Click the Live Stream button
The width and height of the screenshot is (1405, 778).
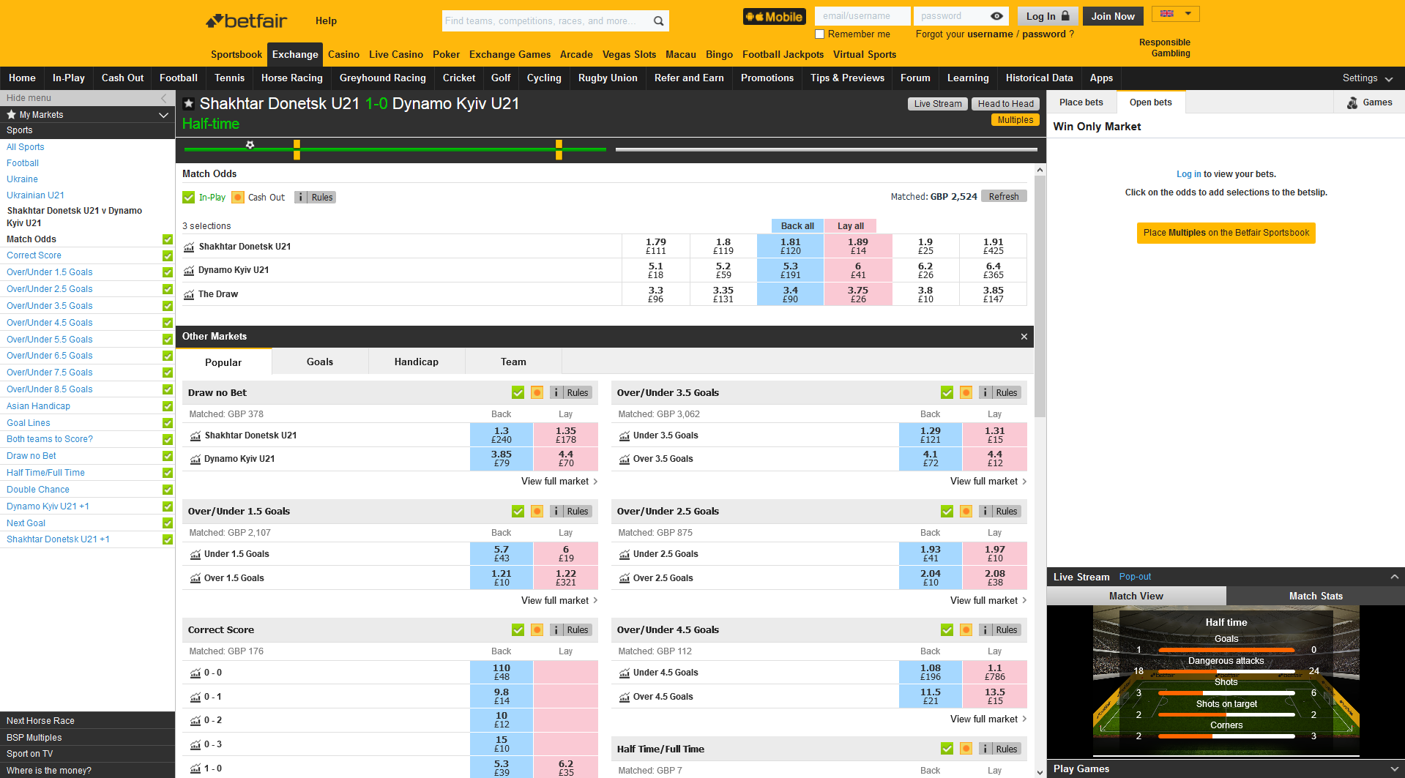[938, 104]
